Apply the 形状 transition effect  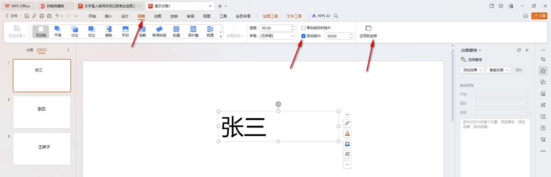tap(125, 31)
